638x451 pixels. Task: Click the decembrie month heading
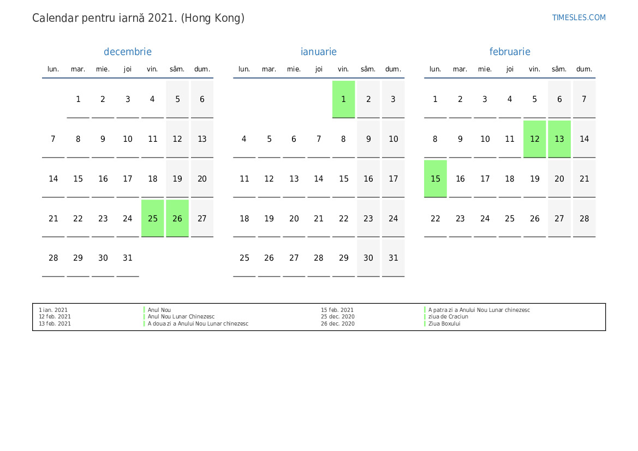click(128, 52)
